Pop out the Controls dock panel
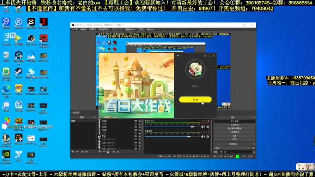 pyautogui.click(x=254, y=117)
